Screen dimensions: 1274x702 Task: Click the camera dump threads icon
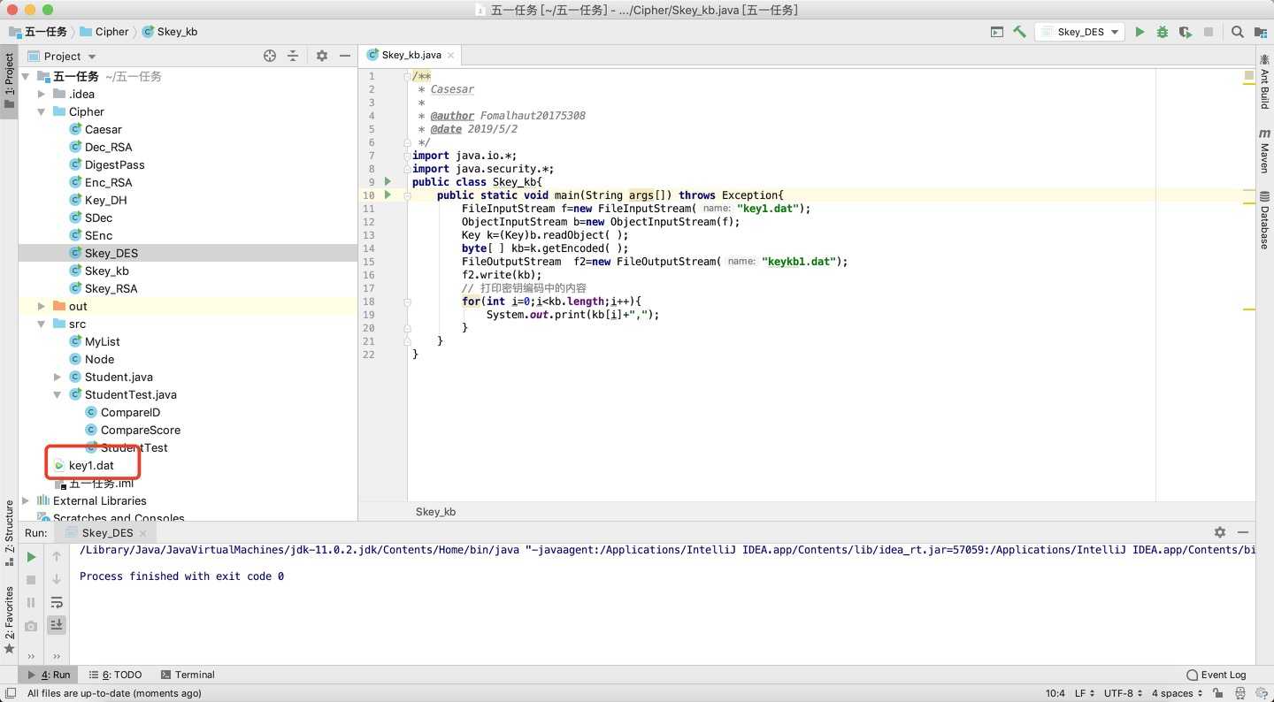[31, 625]
